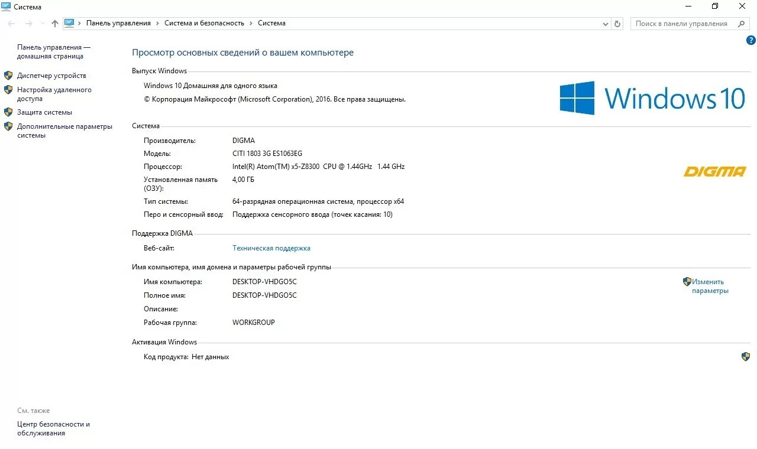Click shield icon in Активация Windows section
757x449 pixels.
tap(746, 357)
